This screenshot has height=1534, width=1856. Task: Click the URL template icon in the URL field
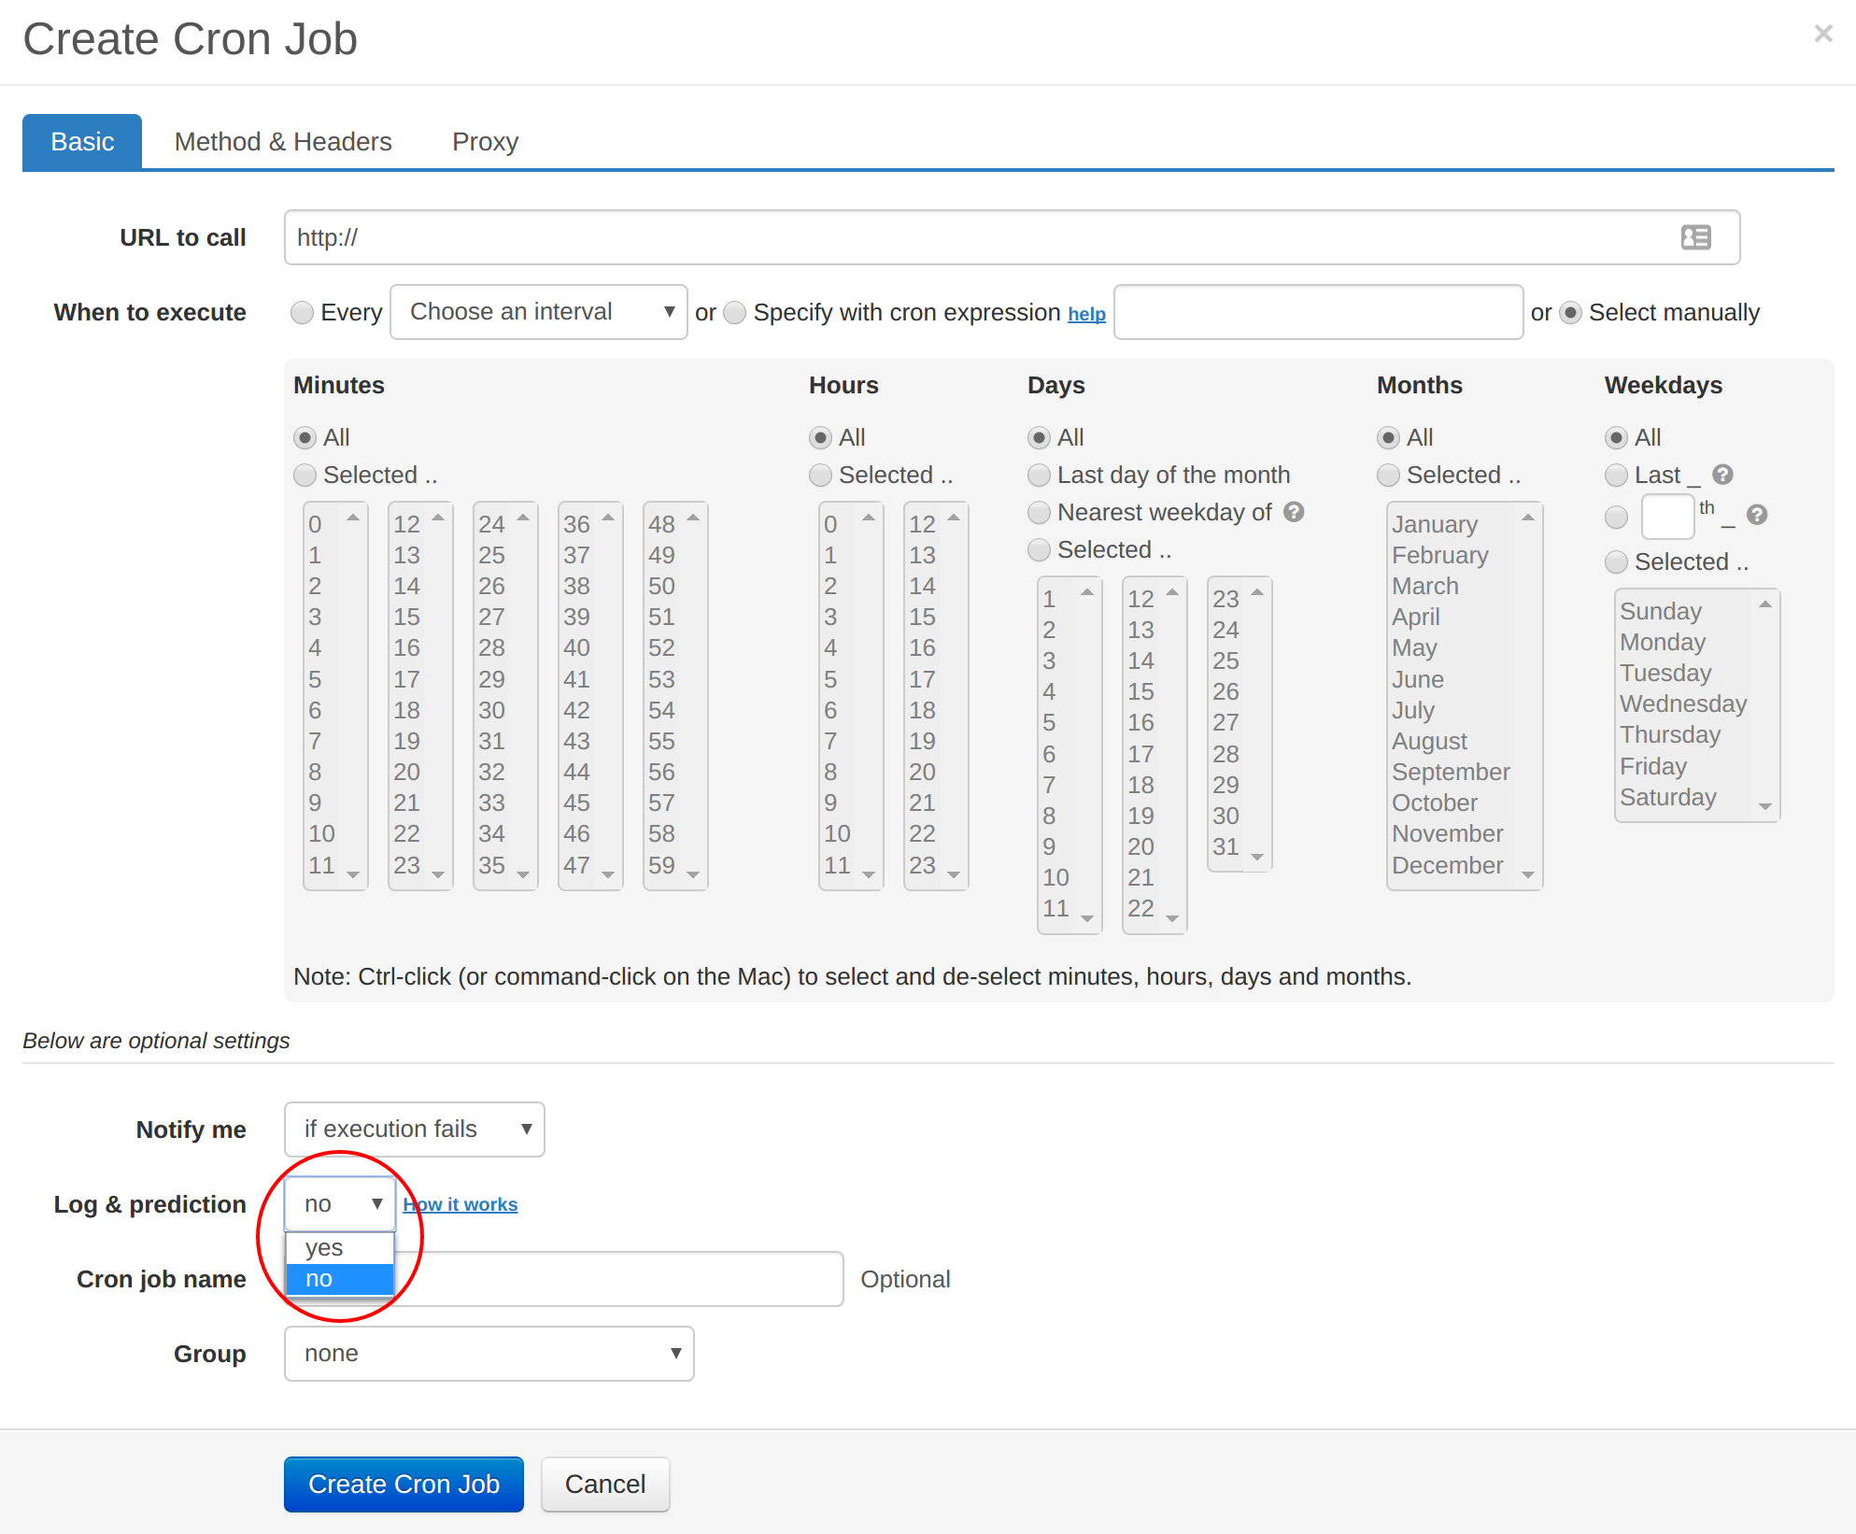(1695, 237)
